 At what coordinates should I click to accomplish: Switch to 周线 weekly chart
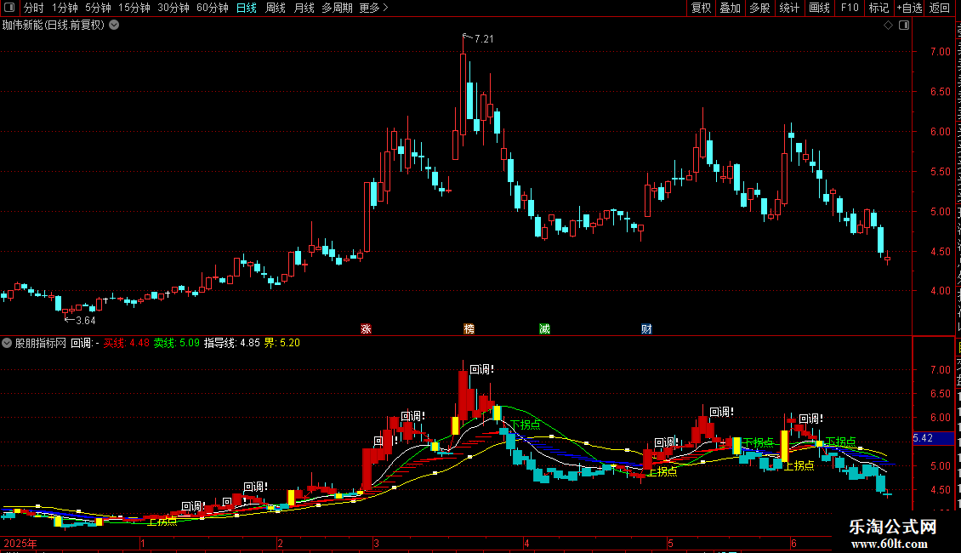point(276,8)
